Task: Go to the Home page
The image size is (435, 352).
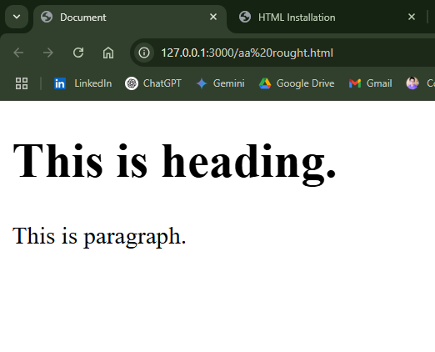Action: [108, 53]
